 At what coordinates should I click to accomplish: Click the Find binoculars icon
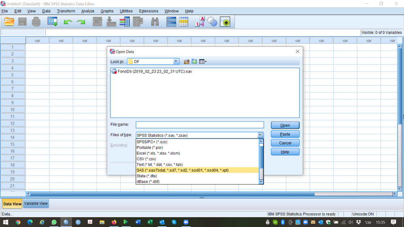click(x=155, y=22)
